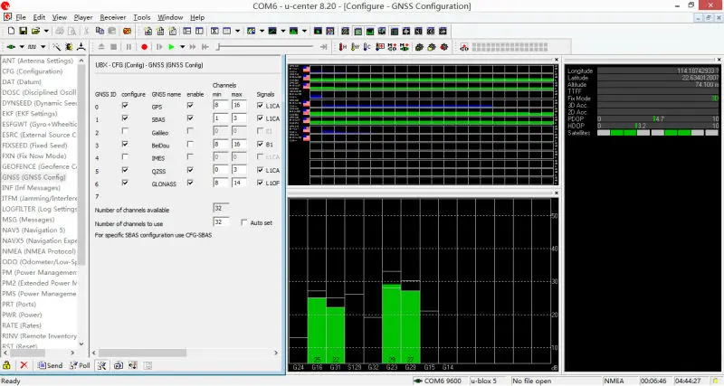Click the yellow lock icon at bottom

[x=7, y=365]
